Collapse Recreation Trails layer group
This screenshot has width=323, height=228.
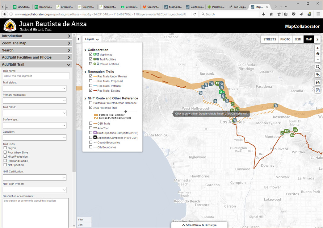point(85,72)
